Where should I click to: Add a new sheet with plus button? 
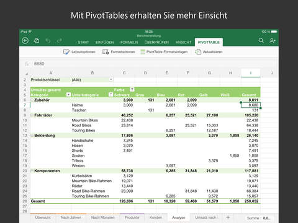228,217
